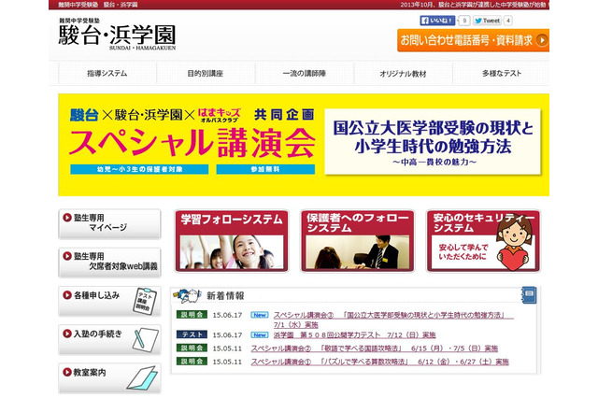Click the Facebook いいね! button
The image size is (598, 398).
(x=437, y=21)
